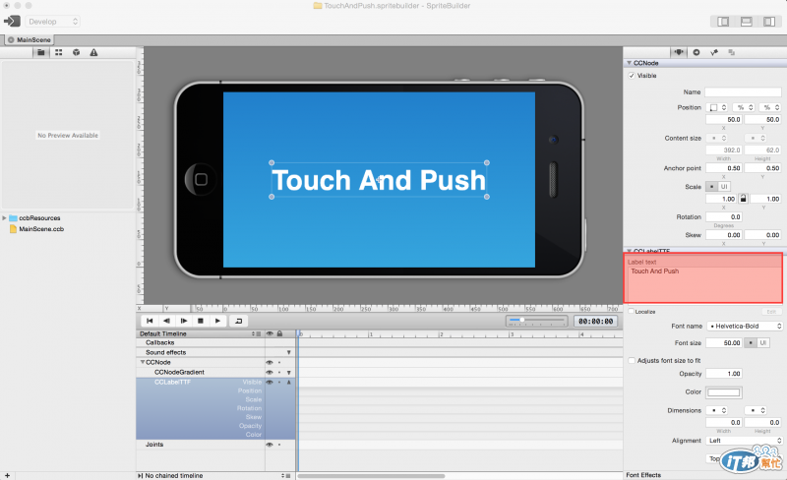787x480 pixels.
Task: Open the warnings triangle tab icon
Action: pyautogui.click(x=93, y=52)
